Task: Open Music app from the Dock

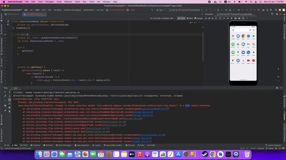Action: pos(139,154)
